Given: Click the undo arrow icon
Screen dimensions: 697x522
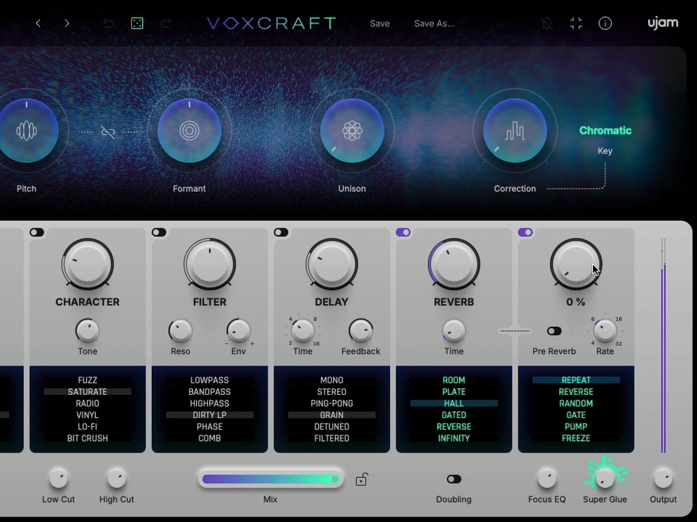Looking at the screenshot, I should point(108,23).
